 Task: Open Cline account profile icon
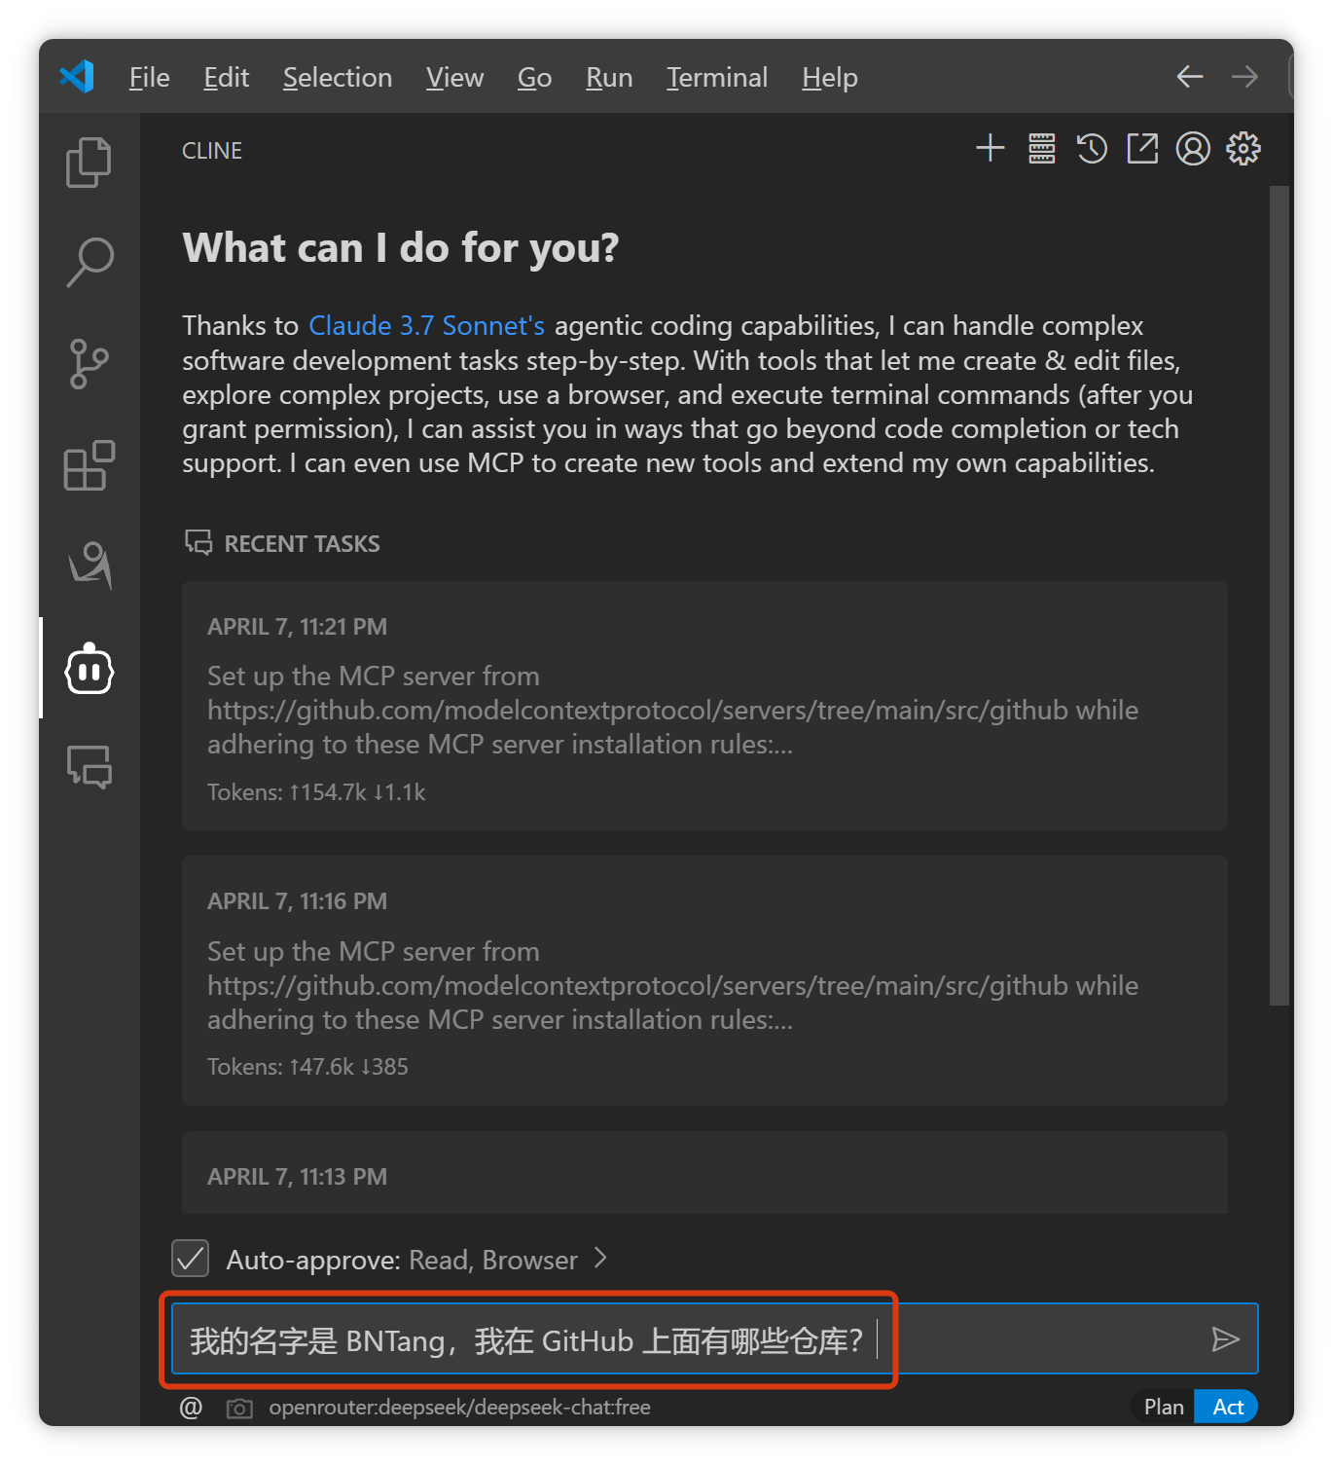[x=1193, y=149]
